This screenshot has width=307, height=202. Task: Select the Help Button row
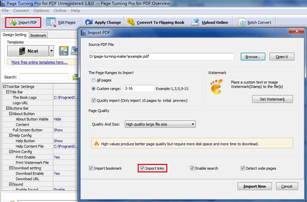coord(40,141)
